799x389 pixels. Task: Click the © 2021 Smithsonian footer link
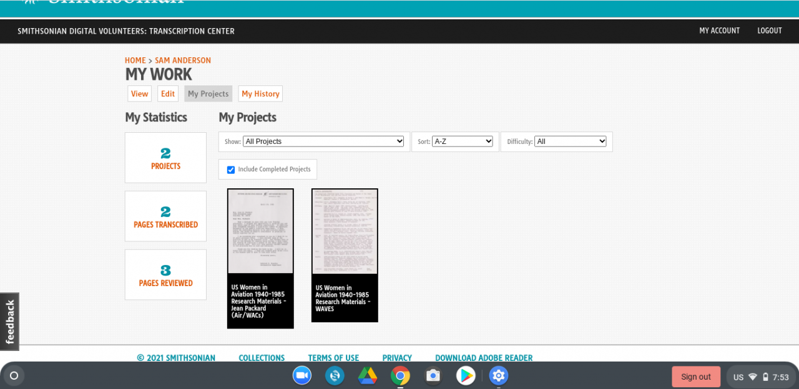(176, 358)
